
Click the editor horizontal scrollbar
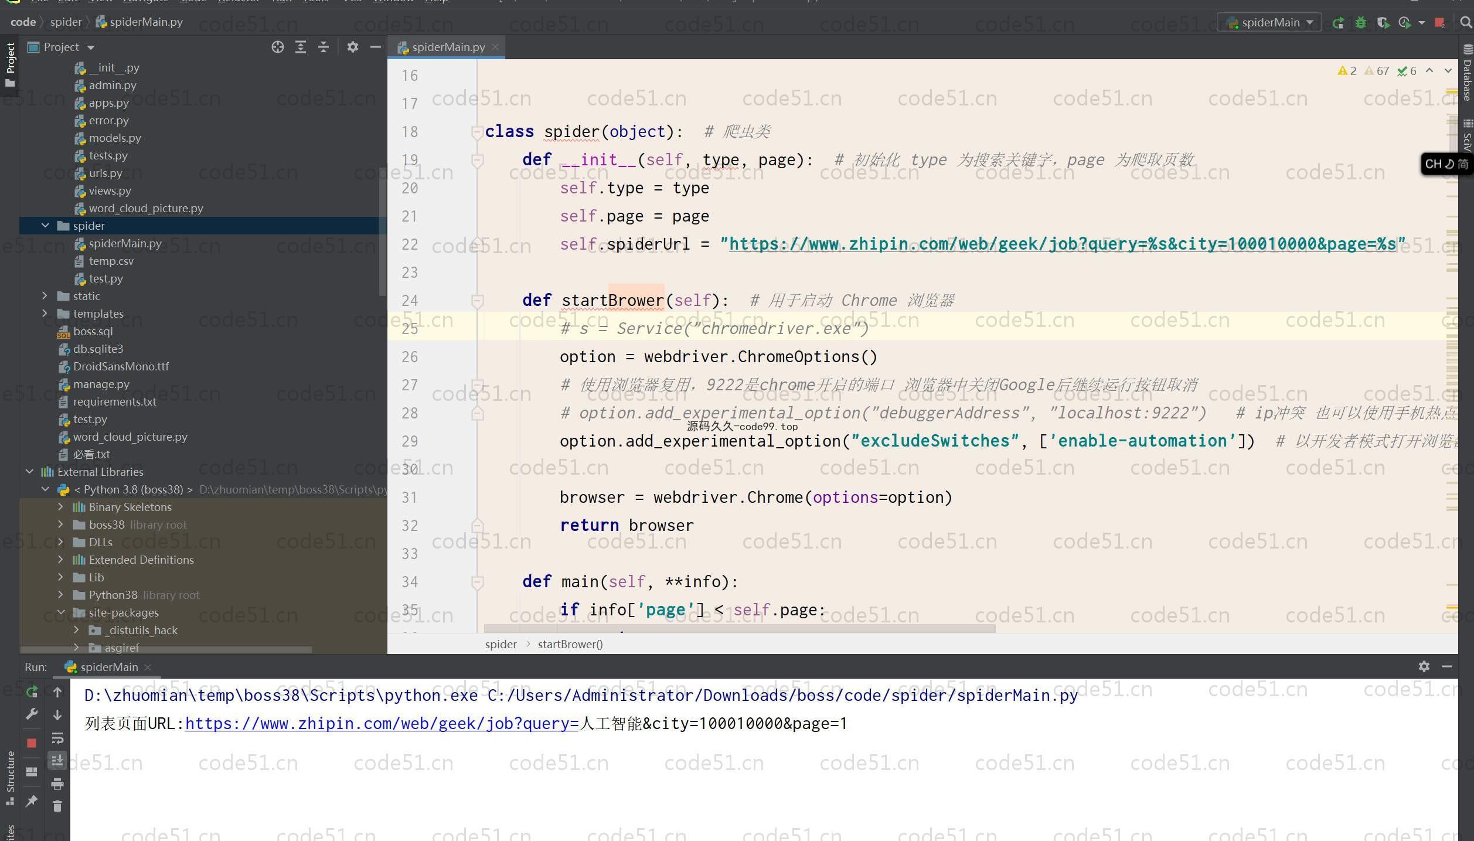740,629
